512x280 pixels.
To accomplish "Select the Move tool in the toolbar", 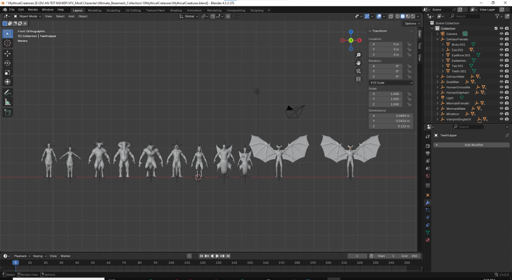I will point(7,53).
